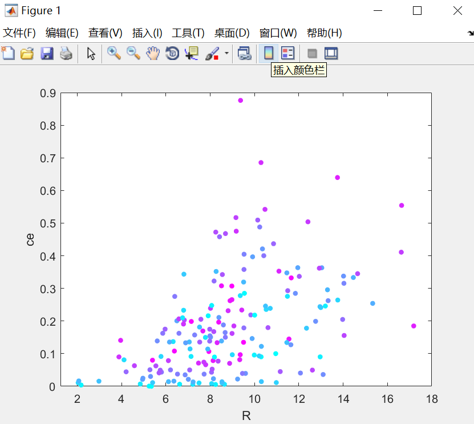Open the 插入(I) menu
Viewport: 474px width, 424px height.
click(147, 33)
